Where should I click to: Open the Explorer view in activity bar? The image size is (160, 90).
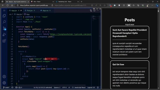[4, 16]
